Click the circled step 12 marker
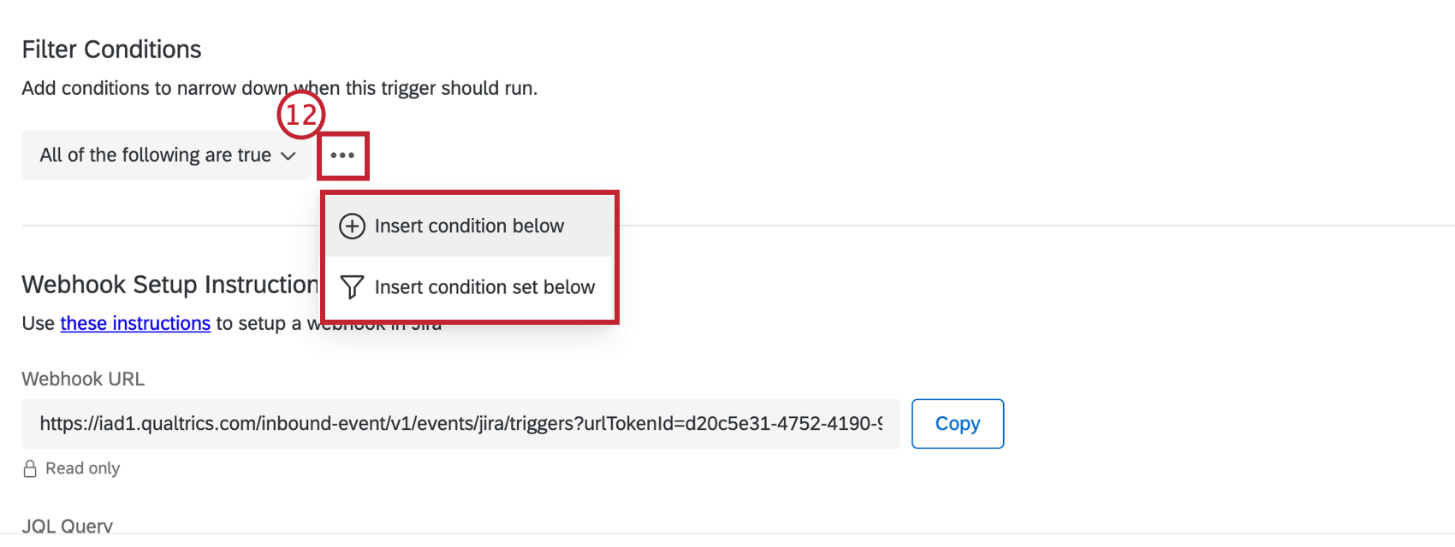 tap(300, 115)
